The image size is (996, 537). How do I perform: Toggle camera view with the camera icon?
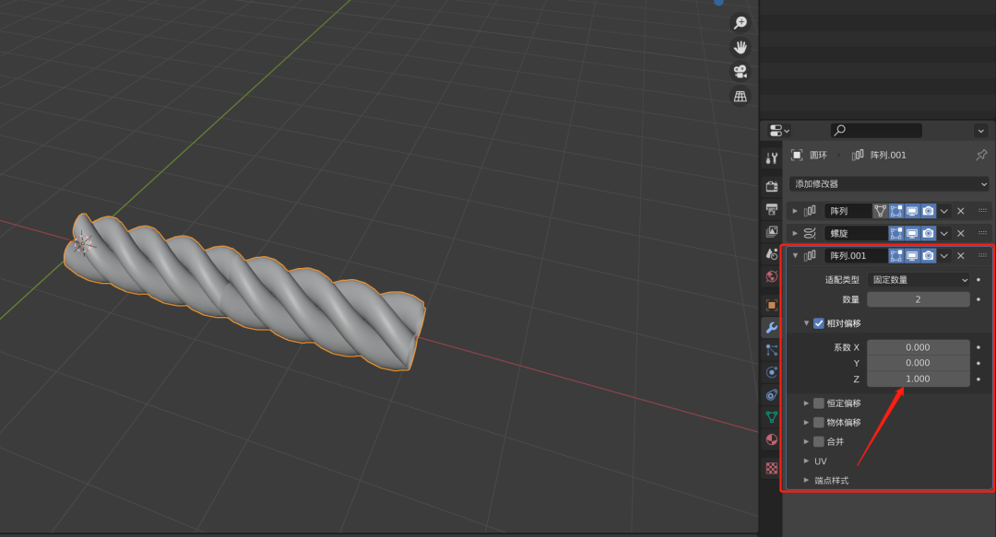coord(740,72)
